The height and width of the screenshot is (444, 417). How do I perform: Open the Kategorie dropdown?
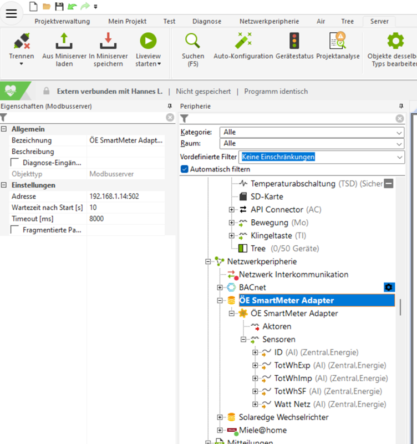(x=312, y=133)
